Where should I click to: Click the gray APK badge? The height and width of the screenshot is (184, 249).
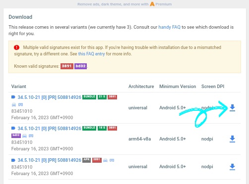tap(87, 160)
